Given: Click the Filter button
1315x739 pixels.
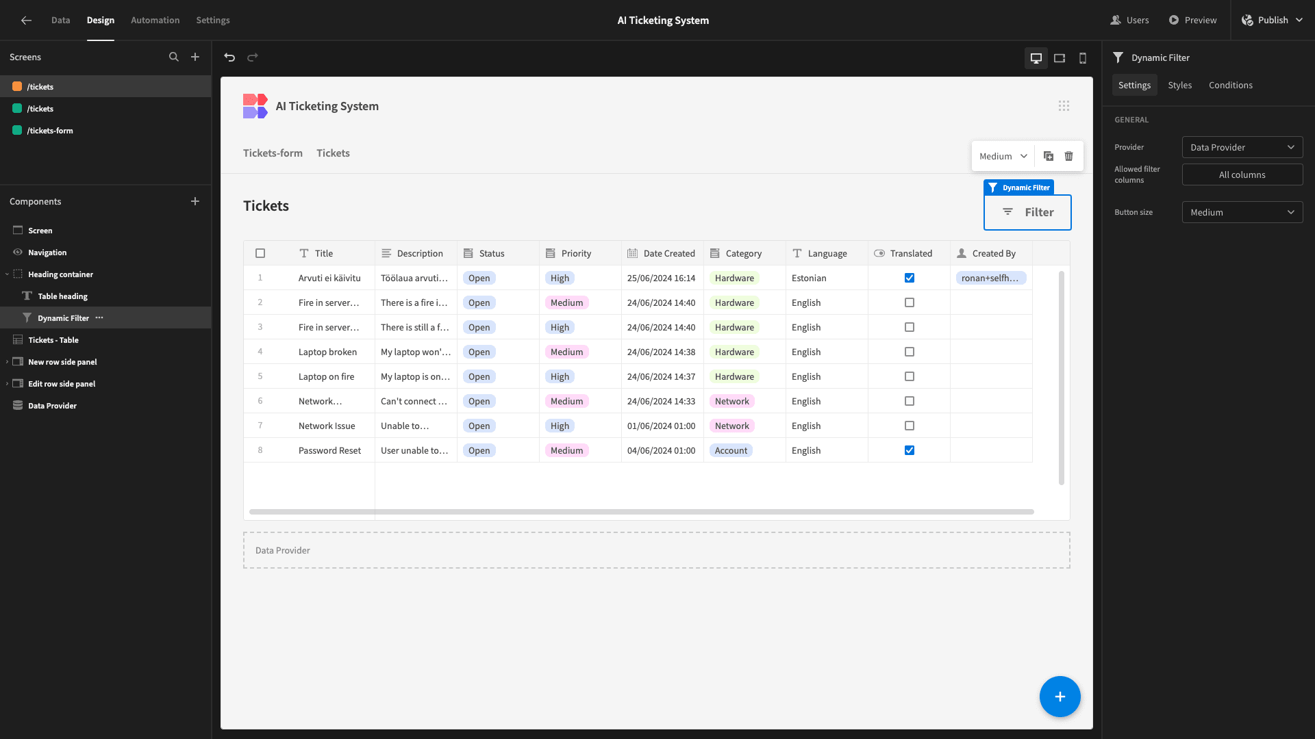Looking at the screenshot, I should [1027, 212].
